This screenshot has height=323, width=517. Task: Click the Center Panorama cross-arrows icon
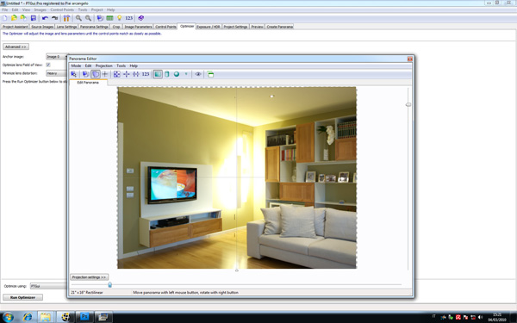127,74
